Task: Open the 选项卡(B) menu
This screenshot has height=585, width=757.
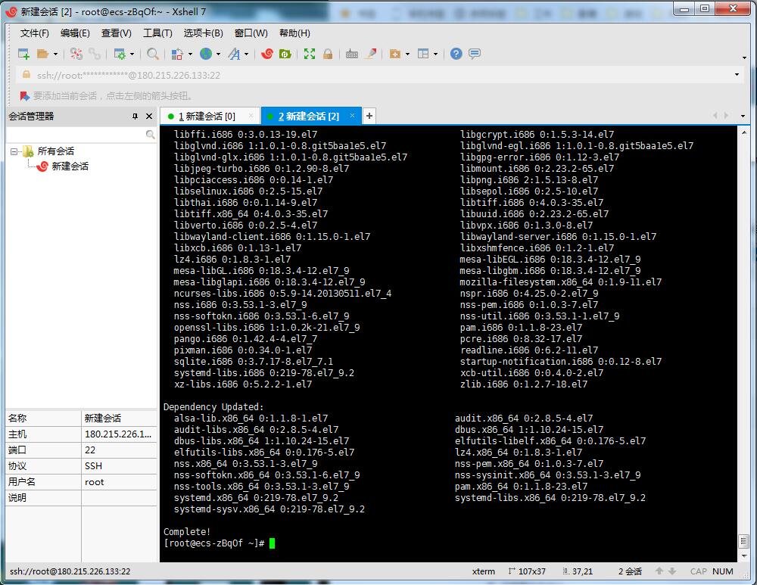Action: click(203, 33)
